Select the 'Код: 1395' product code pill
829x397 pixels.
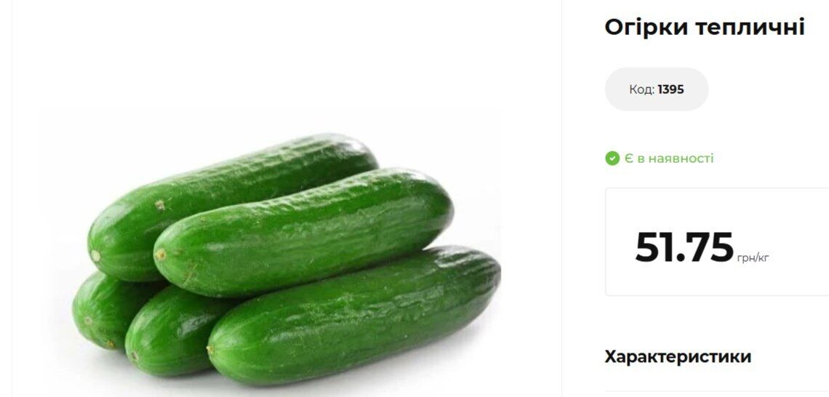(x=656, y=89)
